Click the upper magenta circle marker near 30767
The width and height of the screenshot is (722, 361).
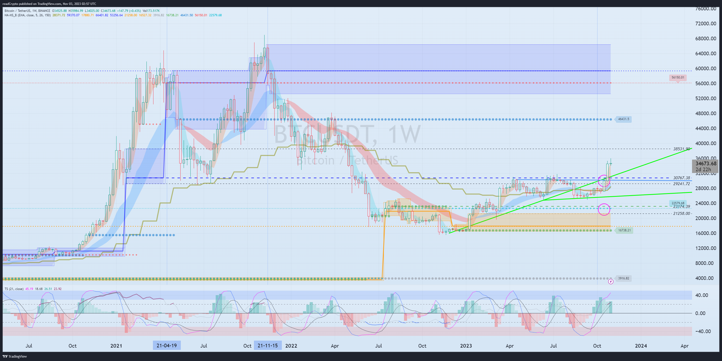(604, 181)
